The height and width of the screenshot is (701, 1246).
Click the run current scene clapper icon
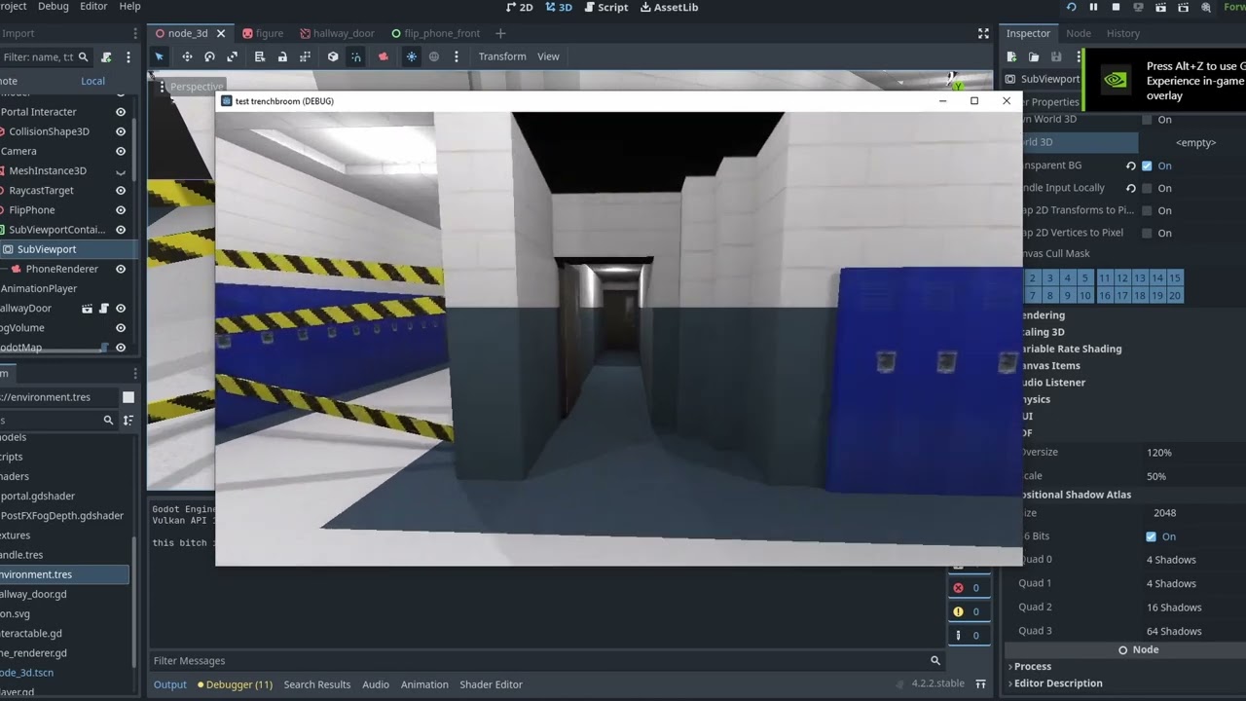pos(1161,7)
